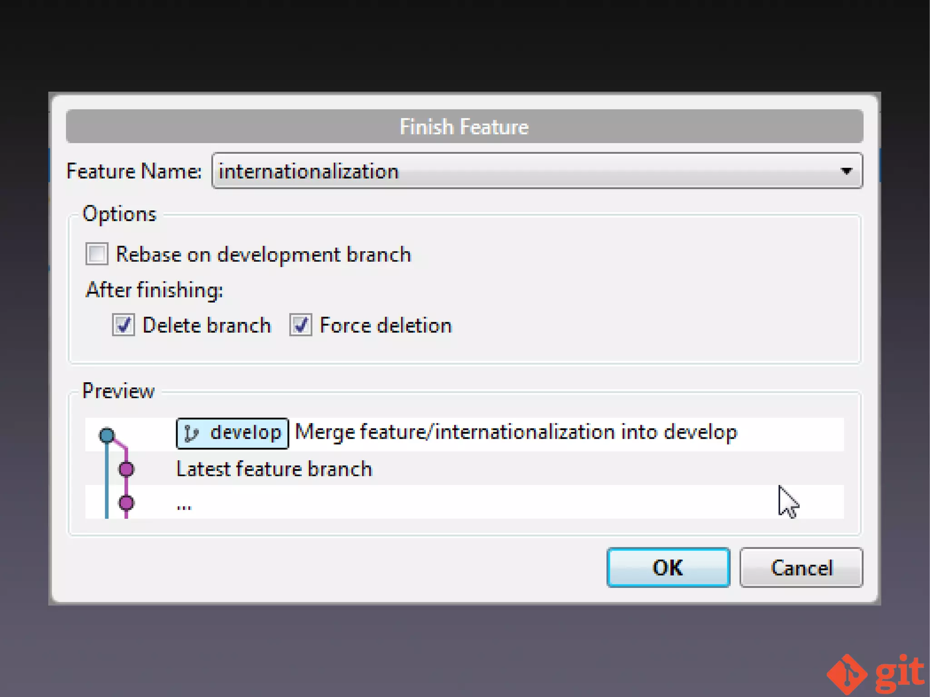Click the blue merge commit node

[x=107, y=435]
